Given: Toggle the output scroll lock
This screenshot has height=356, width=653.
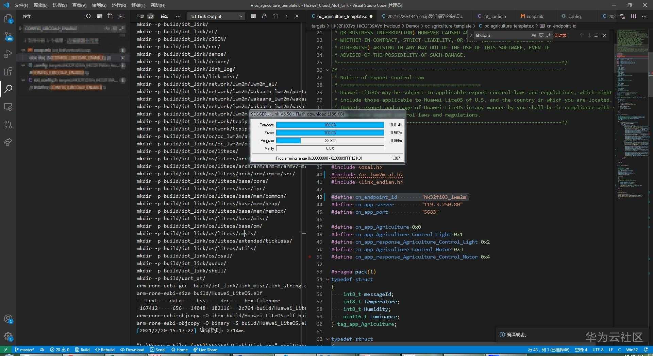Looking at the screenshot, I should 264,16.
